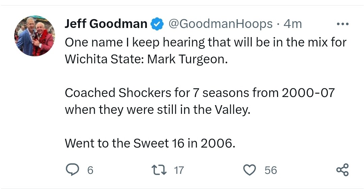Share the tweet via the share icon
The width and height of the screenshot is (364, 189).
pyautogui.click(x=342, y=170)
